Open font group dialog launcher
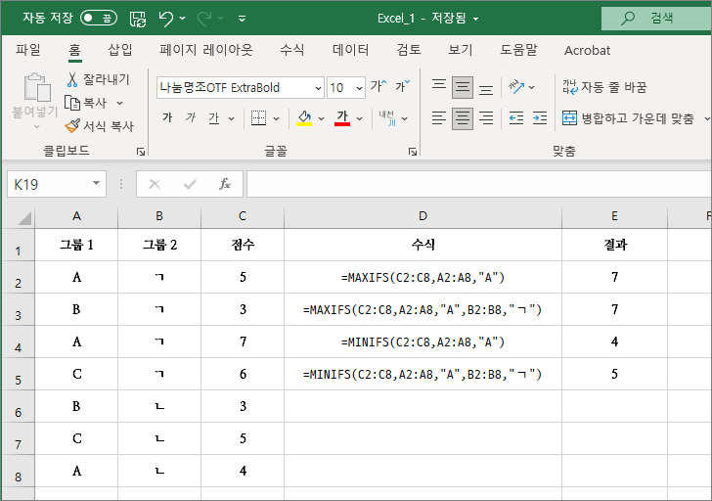The height and width of the screenshot is (501, 712). pos(413,152)
